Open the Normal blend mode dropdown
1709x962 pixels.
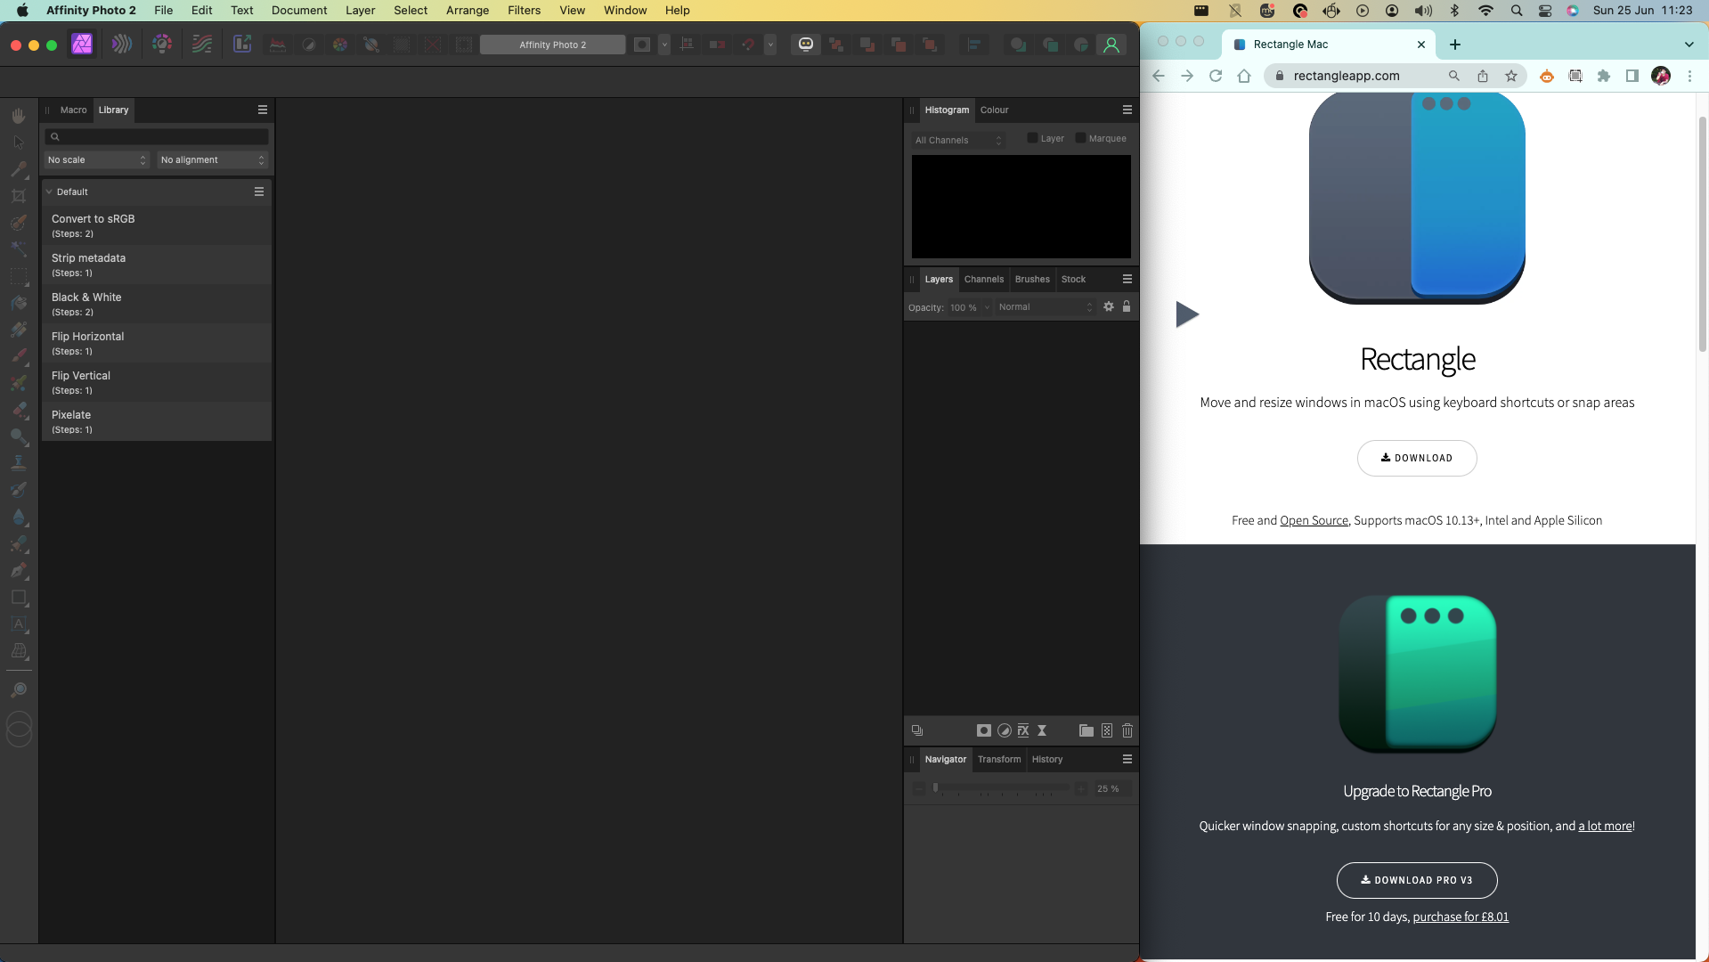tap(1045, 306)
